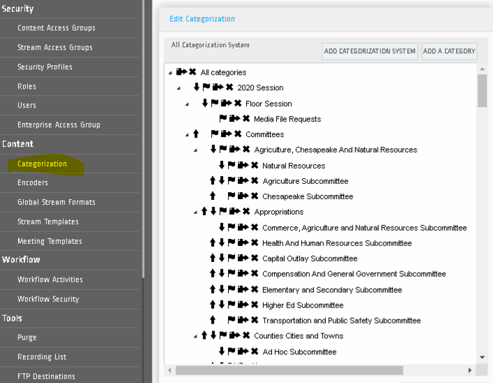Select the Capital Outlay Subcommittee category name
This screenshot has width=493, height=383.
point(310,259)
